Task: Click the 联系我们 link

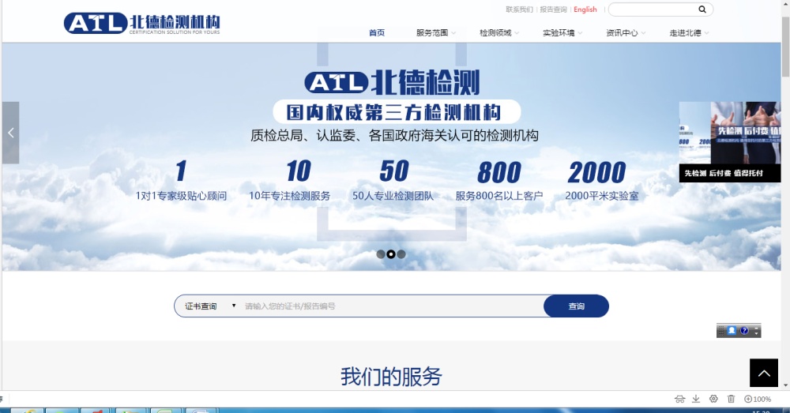Action: [x=520, y=9]
